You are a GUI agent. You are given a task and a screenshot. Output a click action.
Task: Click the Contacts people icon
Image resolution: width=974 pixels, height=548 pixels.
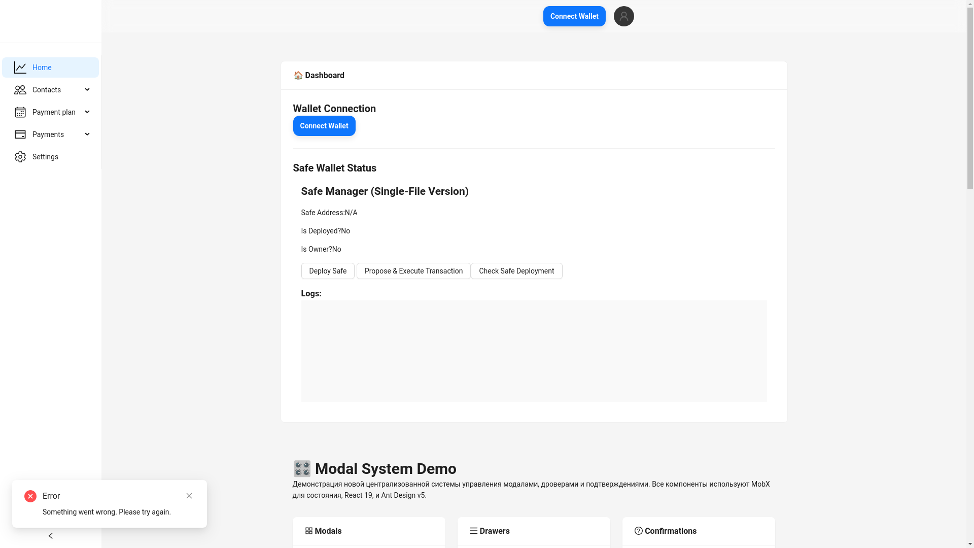(20, 90)
